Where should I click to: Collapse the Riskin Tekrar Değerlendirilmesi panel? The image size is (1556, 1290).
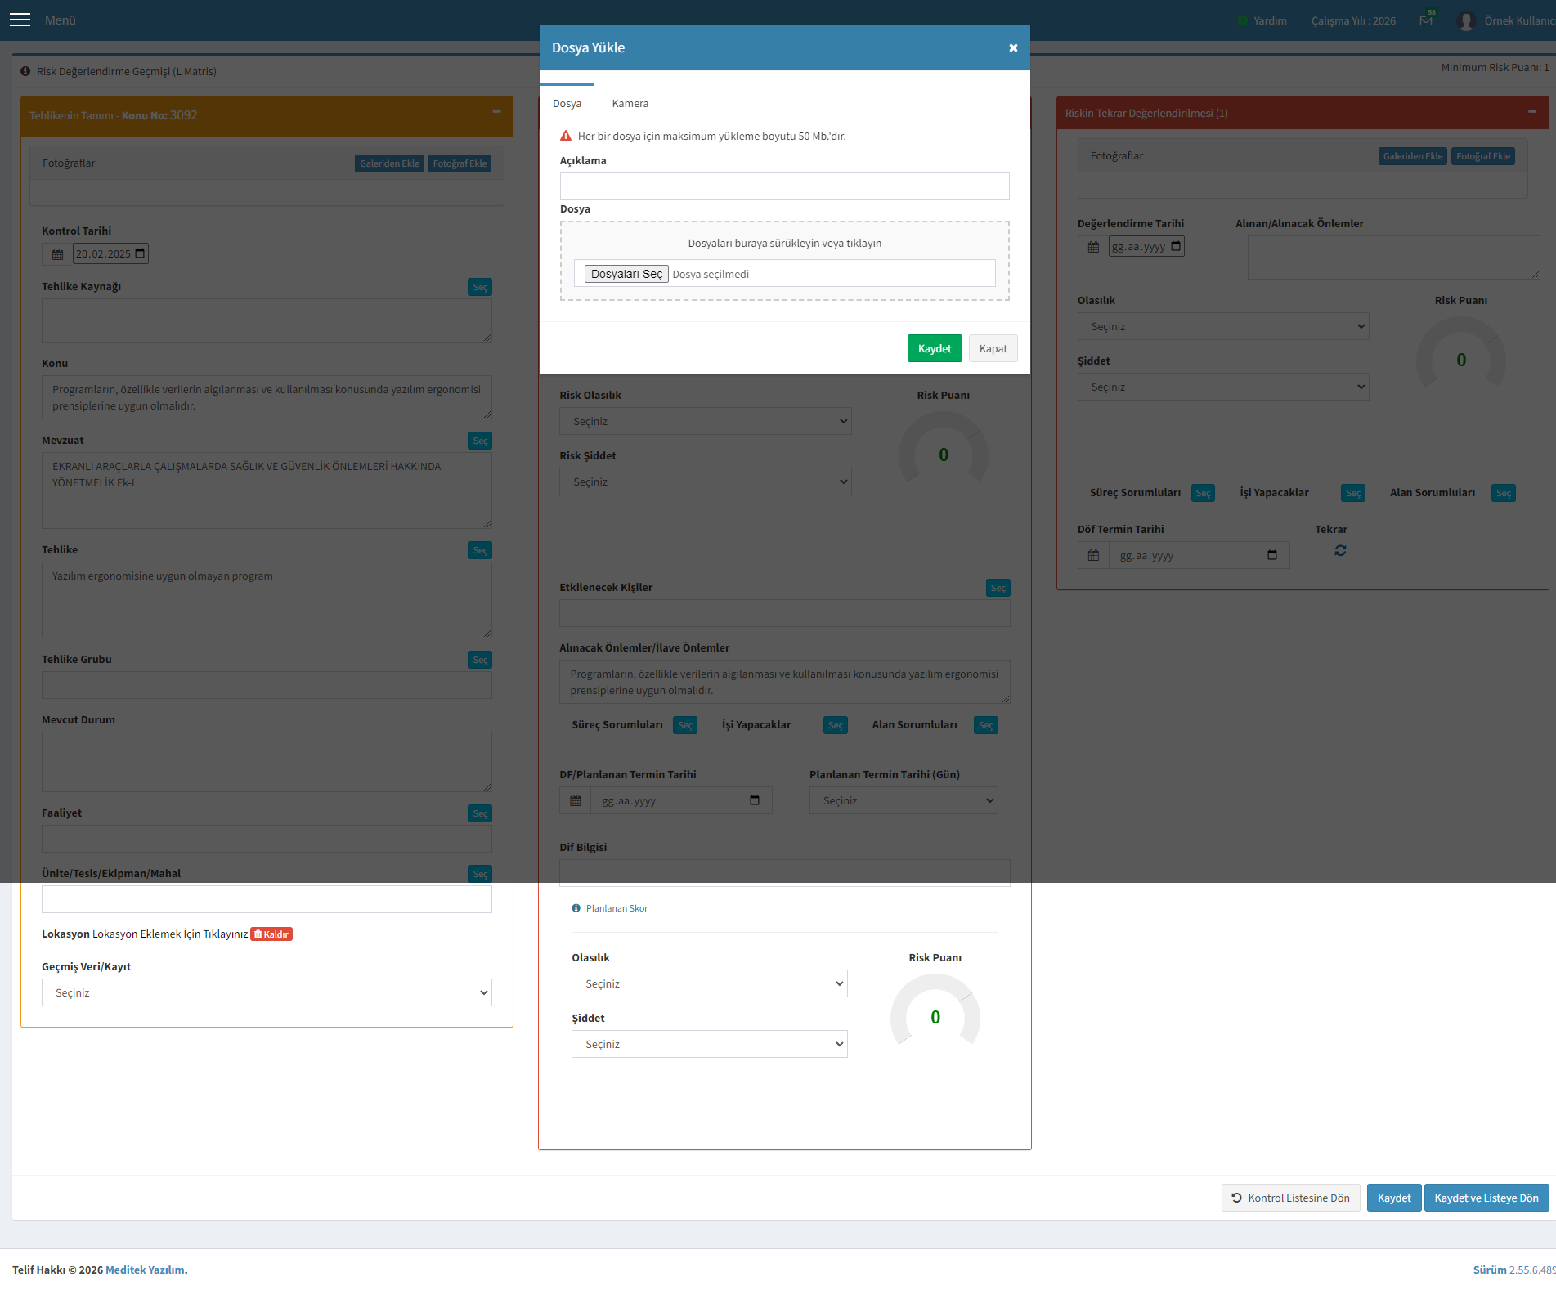point(1532,111)
